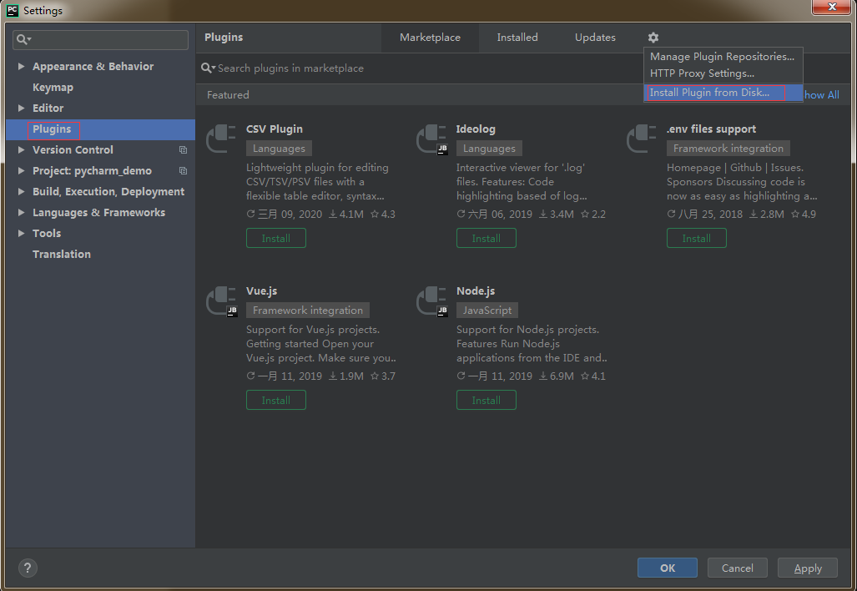
Task: Click the magnifier icon in marketplace search
Action: (x=208, y=68)
